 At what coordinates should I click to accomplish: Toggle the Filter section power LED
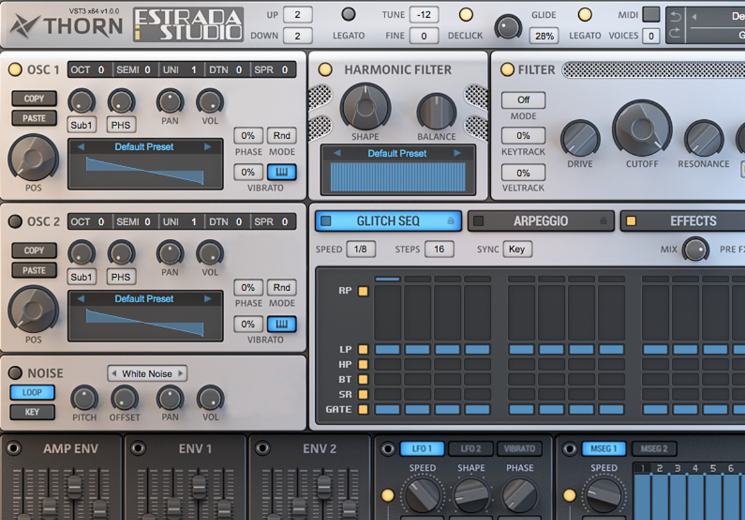507,69
